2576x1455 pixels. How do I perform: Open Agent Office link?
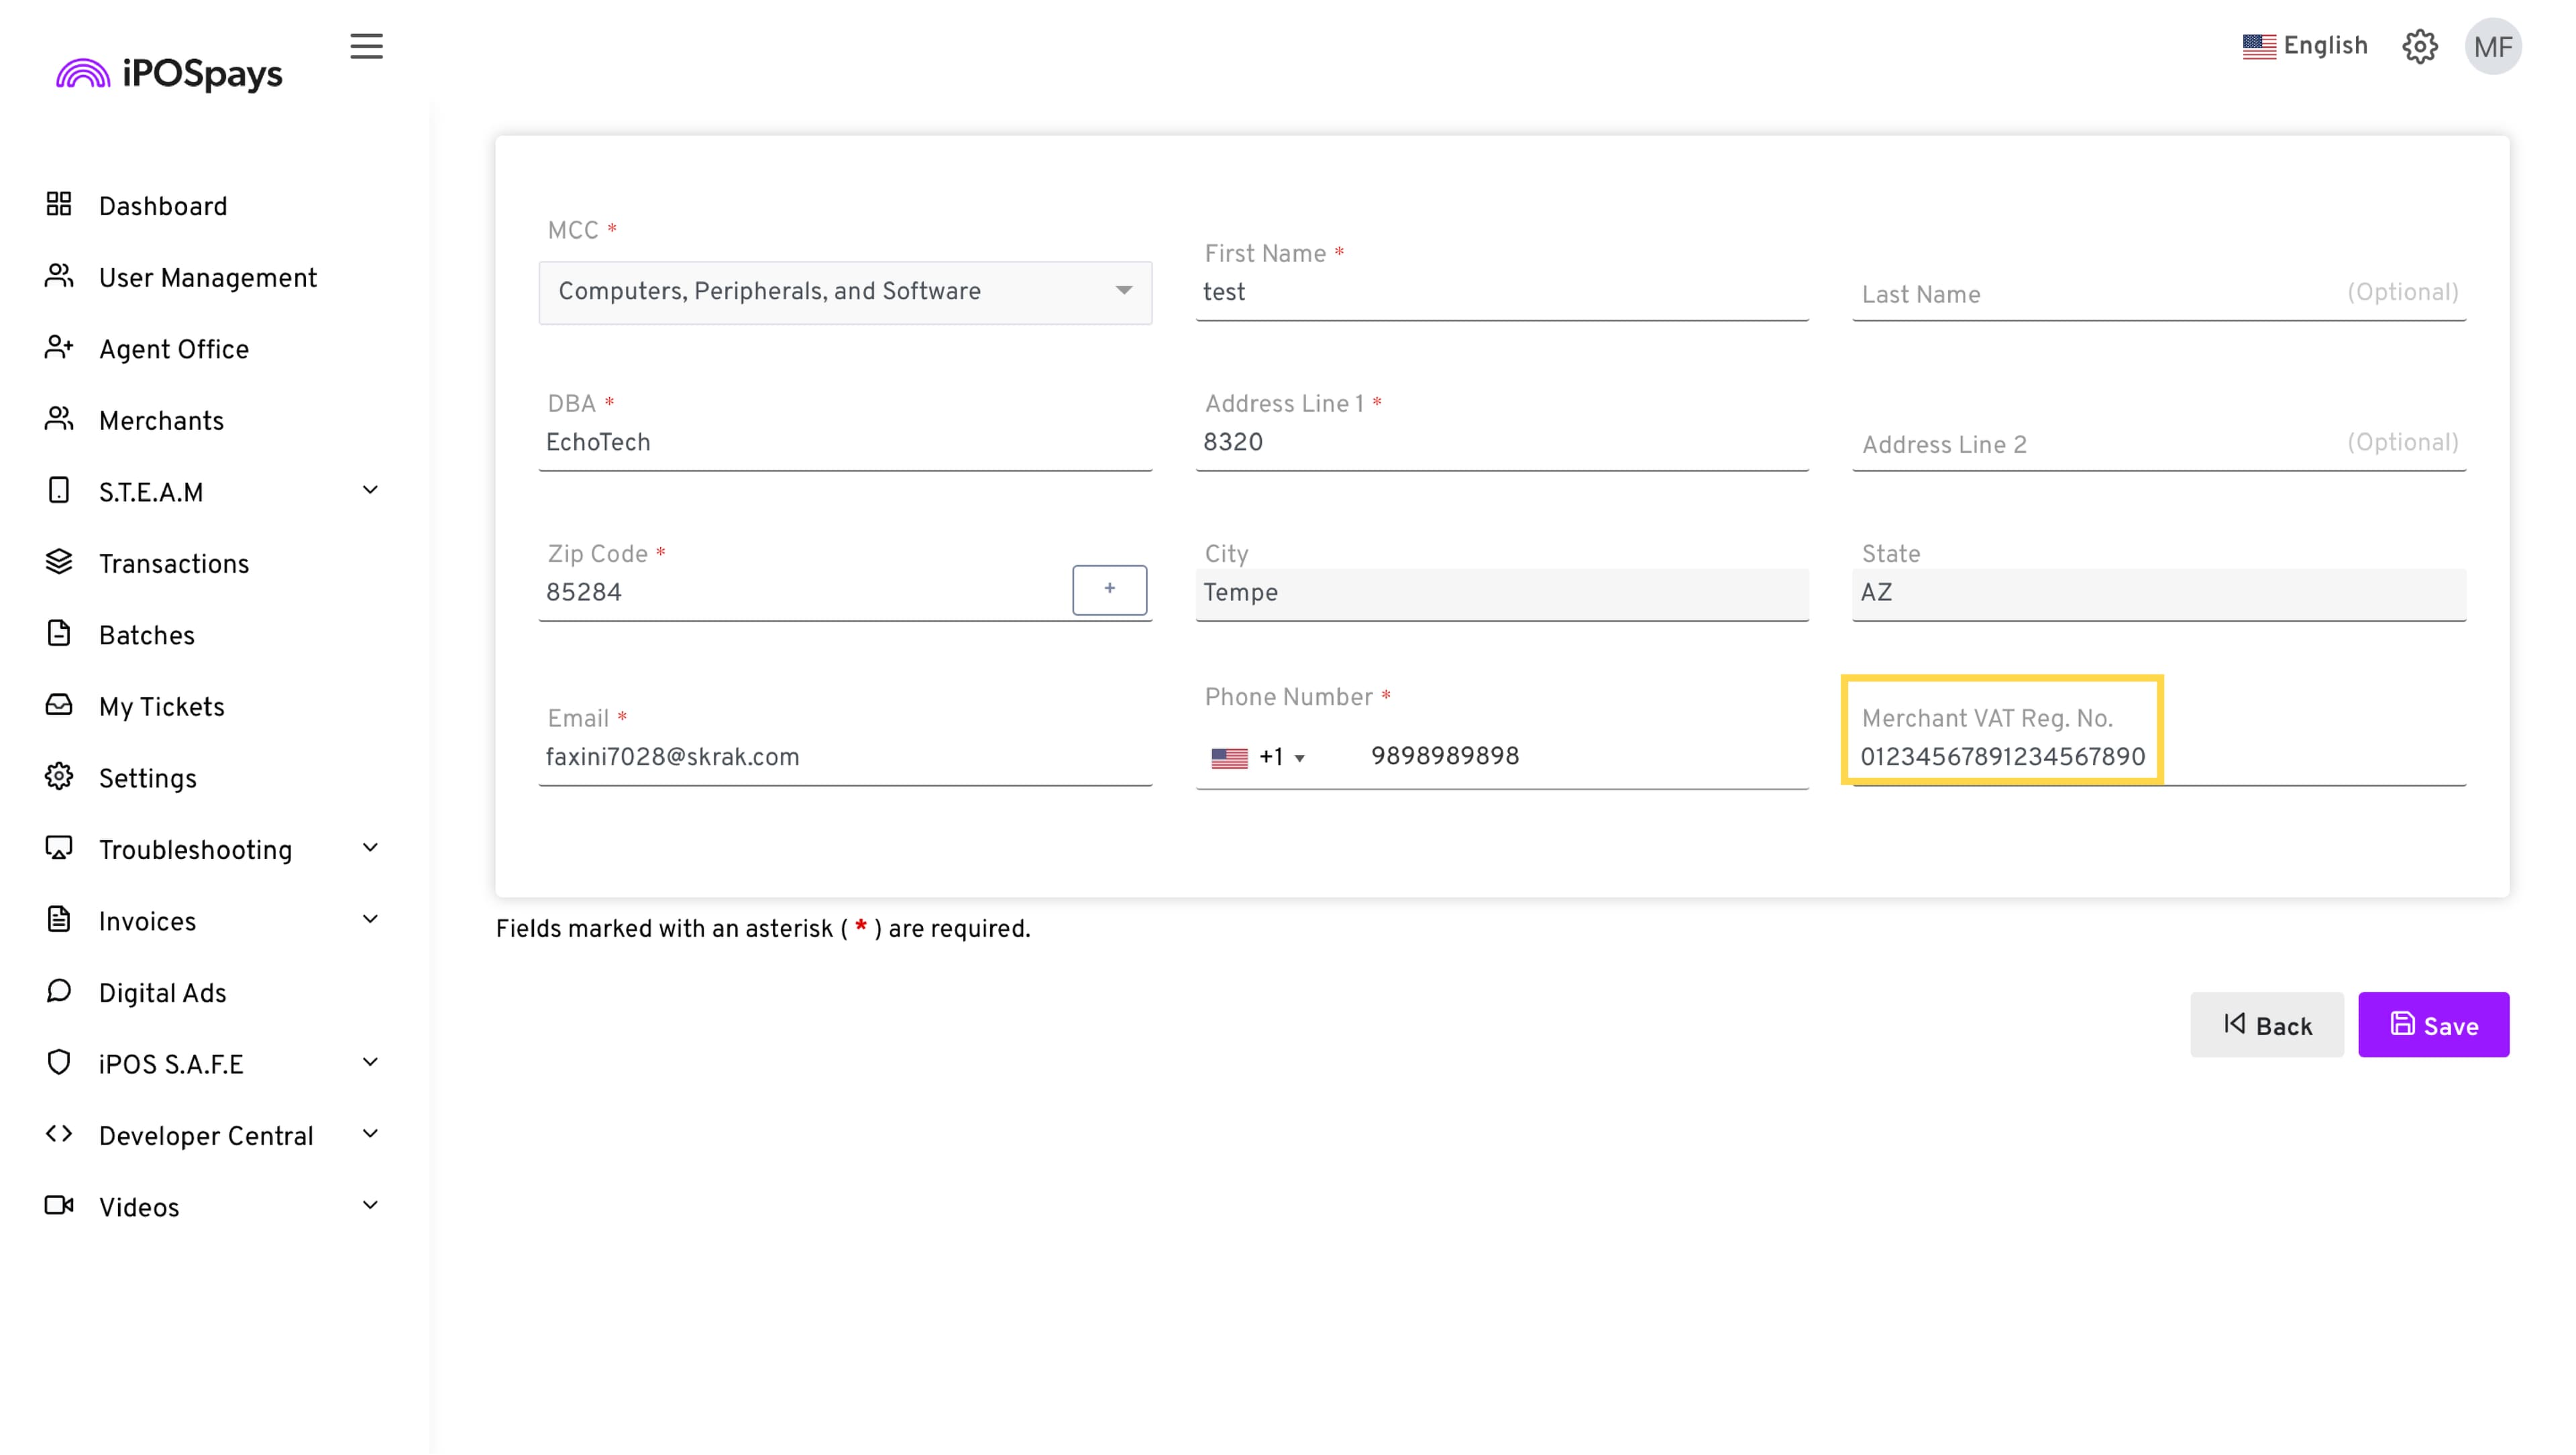tap(174, 349)
